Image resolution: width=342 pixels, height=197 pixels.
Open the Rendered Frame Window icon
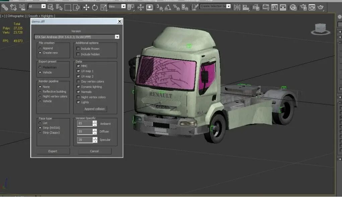[x=312, y=7]
